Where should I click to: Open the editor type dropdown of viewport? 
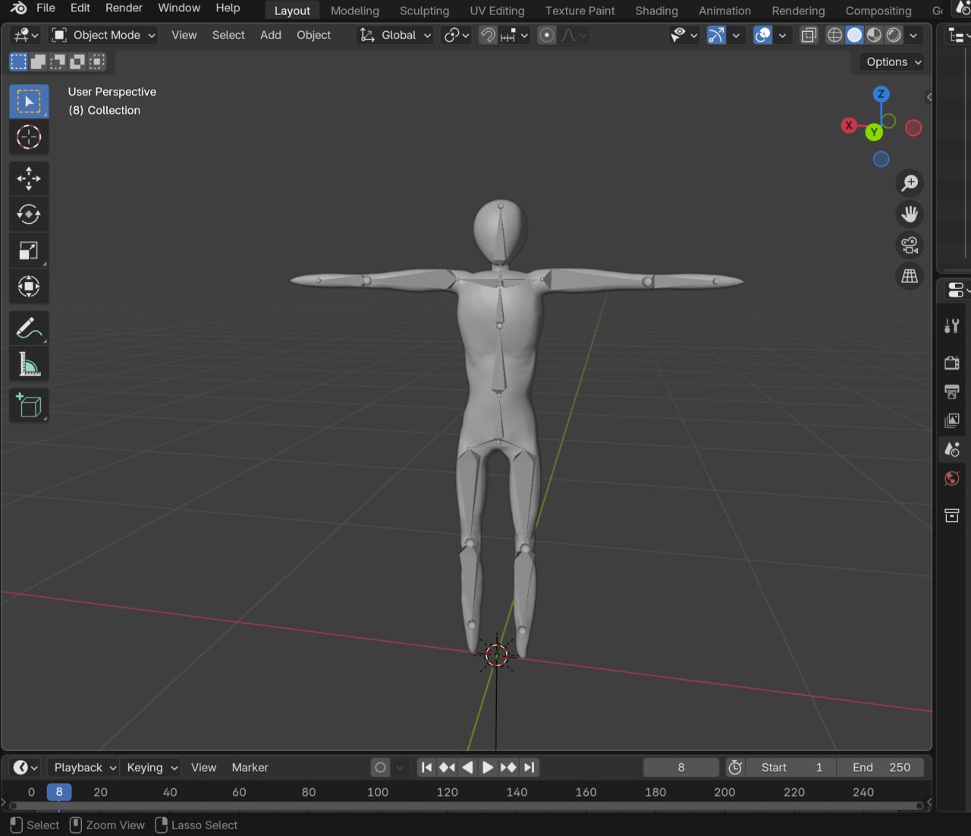tap(26, 35)
